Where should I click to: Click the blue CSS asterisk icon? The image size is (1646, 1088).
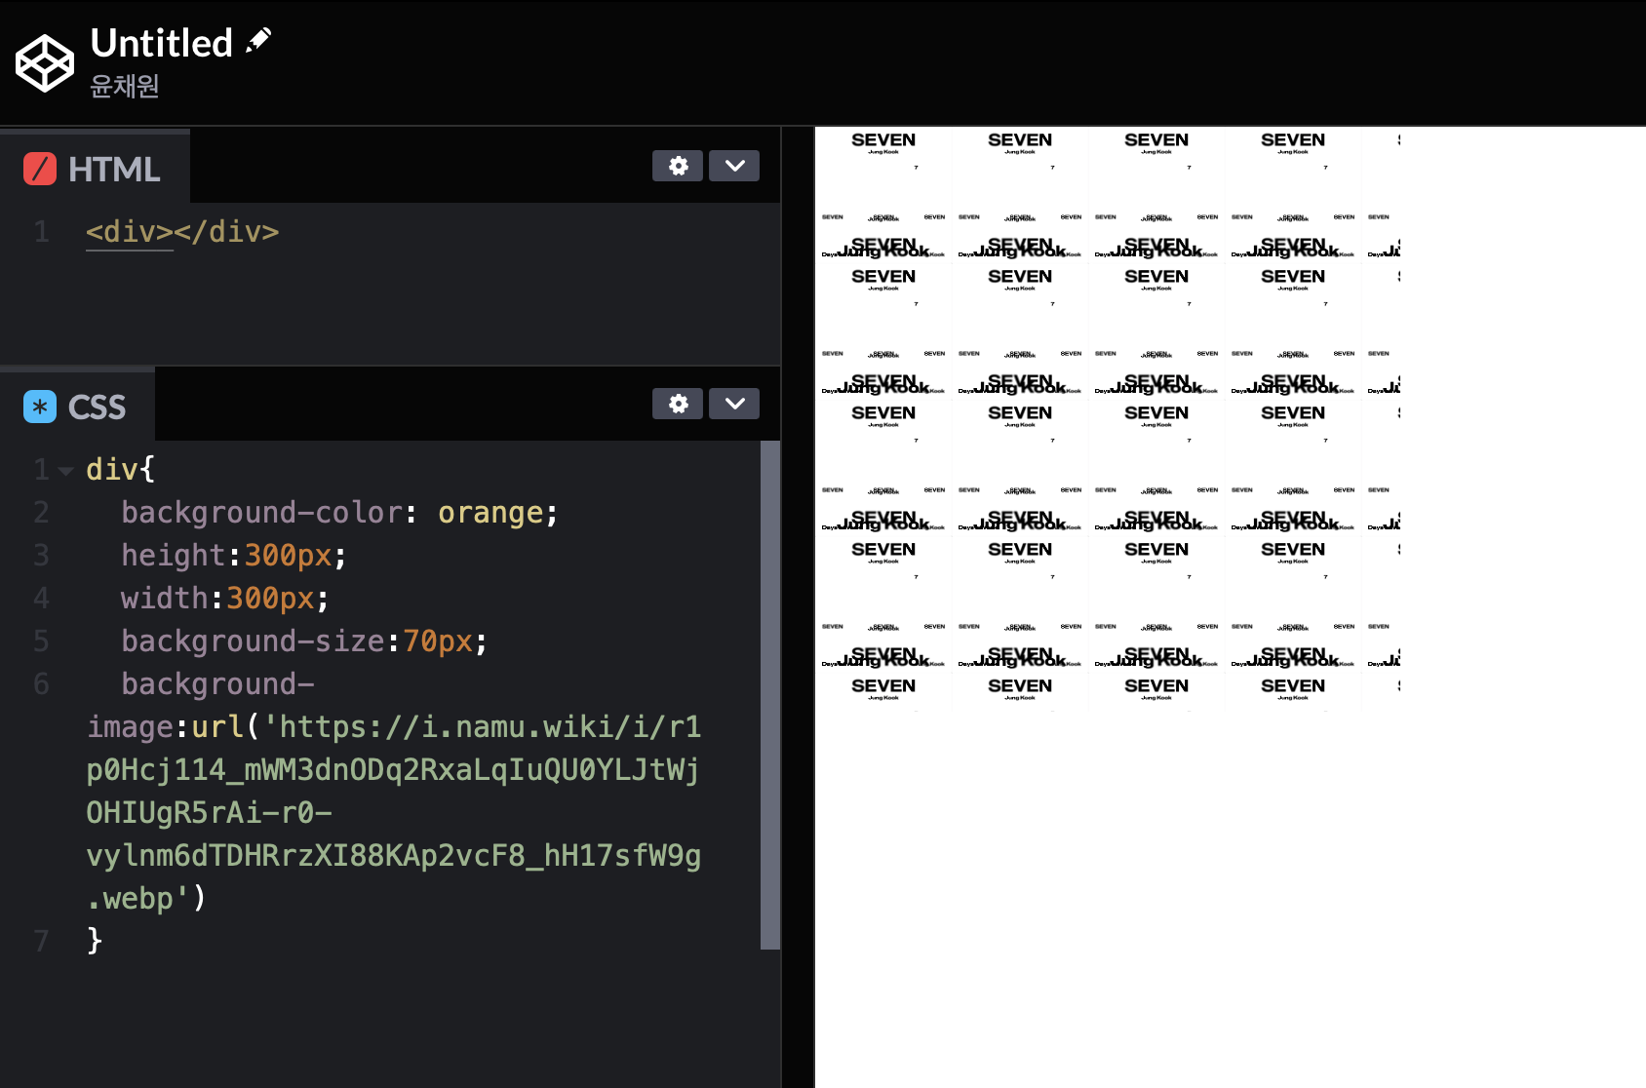click(x=40, y=407)
